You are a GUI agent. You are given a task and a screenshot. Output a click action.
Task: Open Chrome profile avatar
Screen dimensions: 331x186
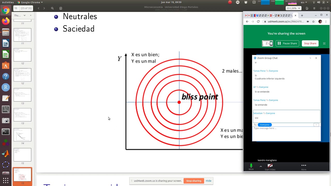coord(320,22)
